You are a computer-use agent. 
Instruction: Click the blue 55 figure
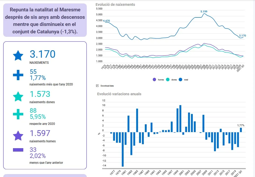click(33, 72)
